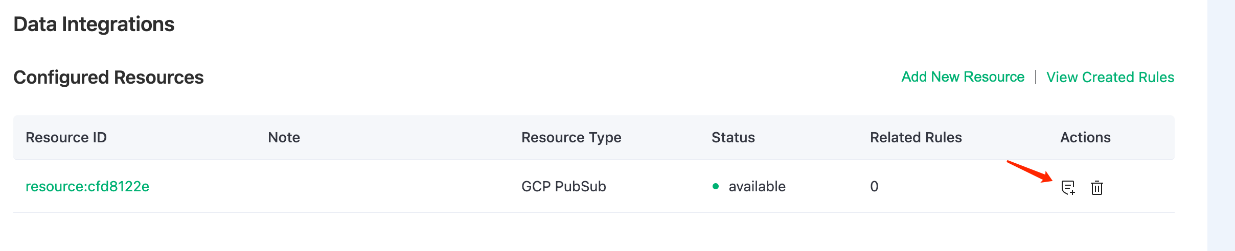The height and width of the screenshot is (251, 1235).
Task: Click the light blue strip at right edge
Action: point(1221,125)
